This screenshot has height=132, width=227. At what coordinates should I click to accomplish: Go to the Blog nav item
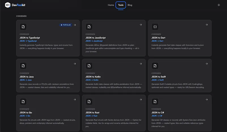pyautogui.click(x=130, y=5)
